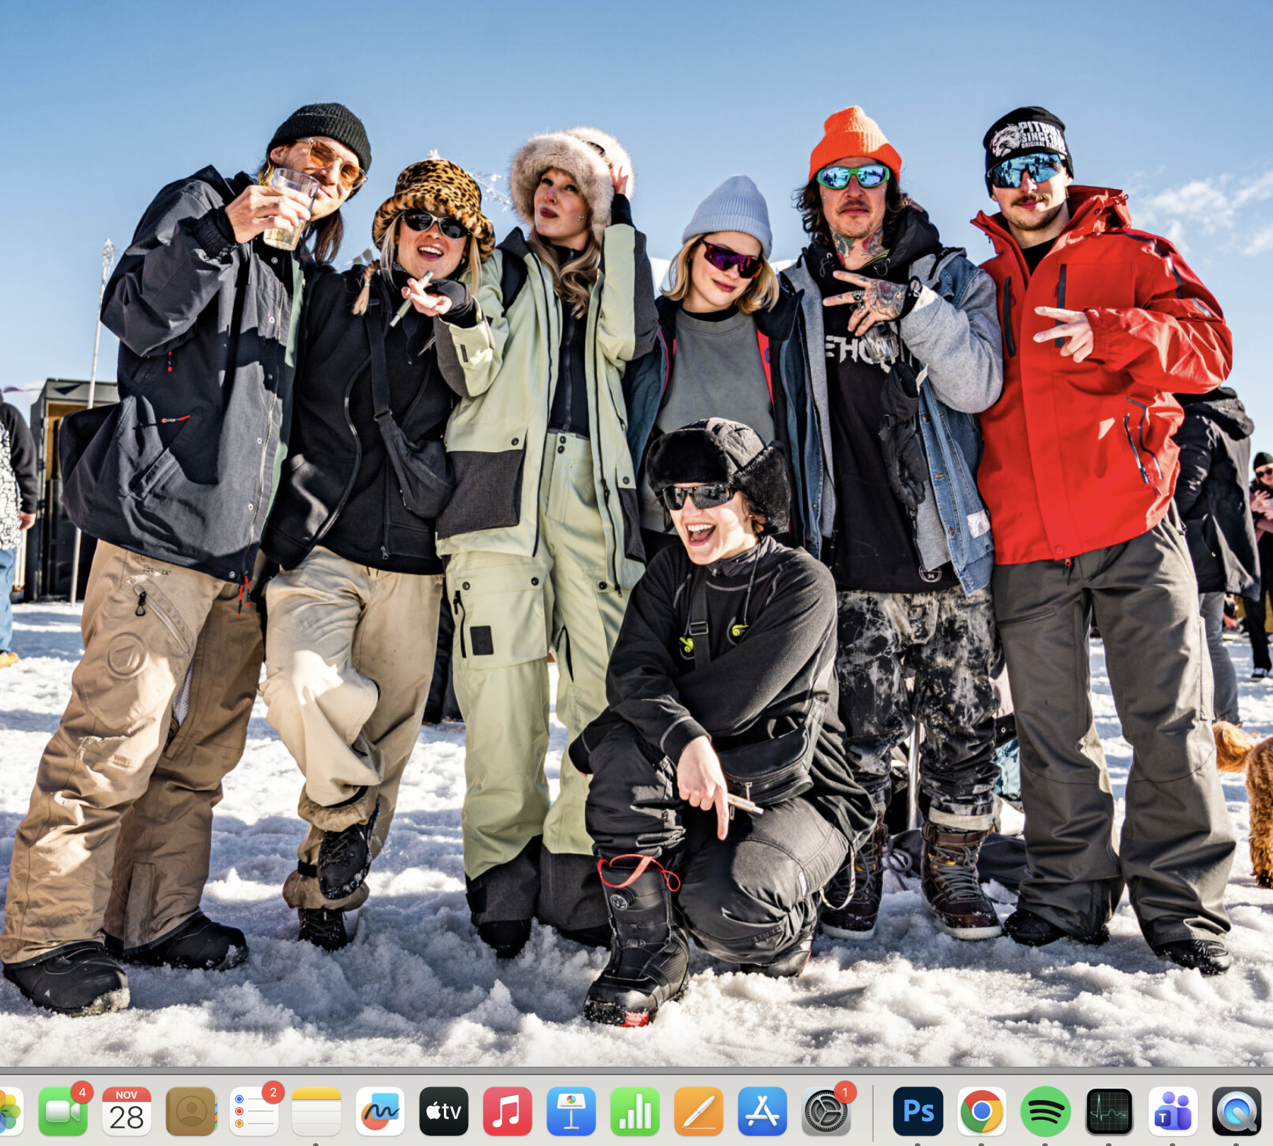Screen dimensions: 1273x1146
Task: Open QuickTime Player at dock's right end
Action: 1237,1111
